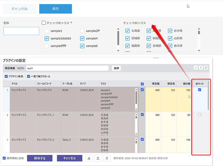Uncheck the sample3ddddd checkbox

point(47,38)
